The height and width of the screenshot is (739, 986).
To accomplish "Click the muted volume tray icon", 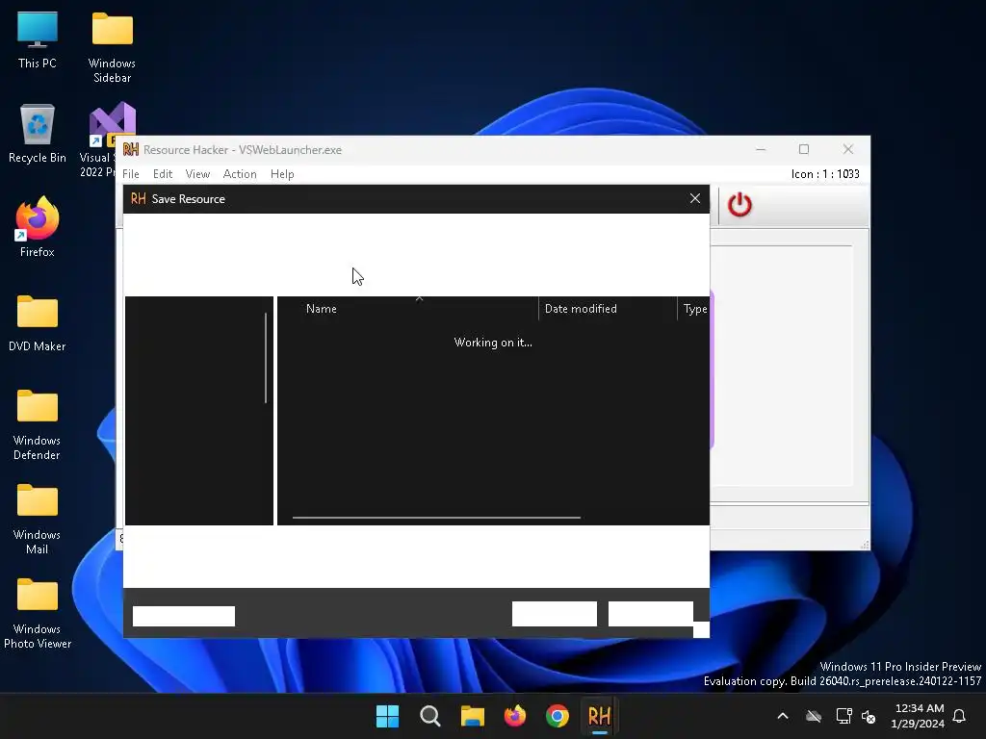I will [869, 716].
